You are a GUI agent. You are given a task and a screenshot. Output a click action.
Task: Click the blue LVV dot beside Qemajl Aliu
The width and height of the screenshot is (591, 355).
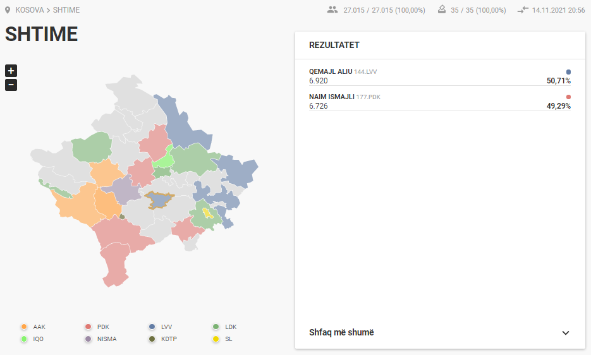568,72
